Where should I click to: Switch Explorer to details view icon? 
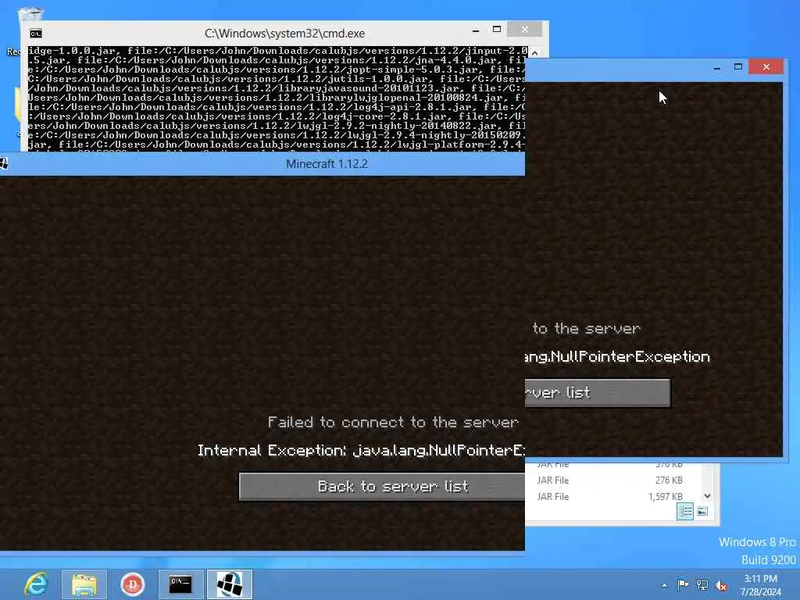coord(684,511)
